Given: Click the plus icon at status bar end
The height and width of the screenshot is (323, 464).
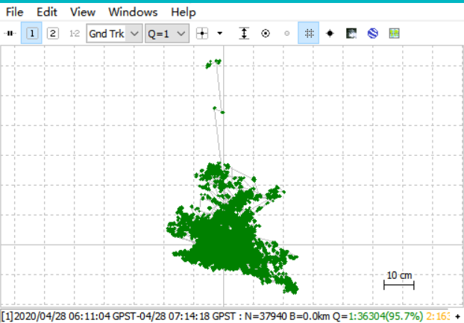Looking at the screenshot, I should [x=457, y=317].
